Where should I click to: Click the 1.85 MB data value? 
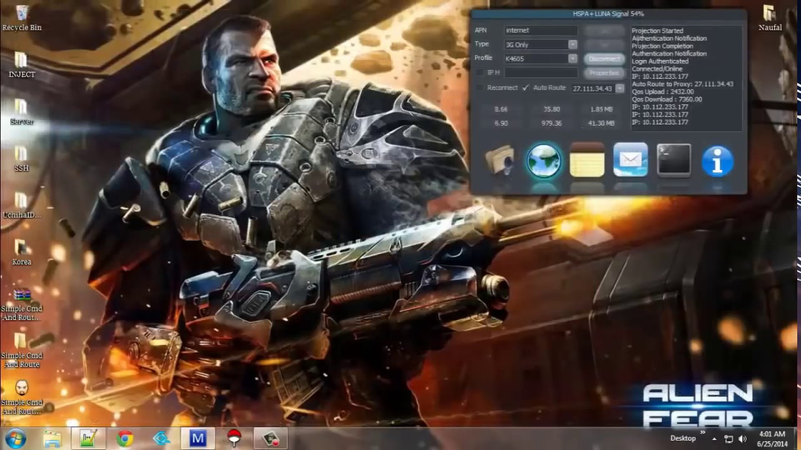click(x=601, y=109)
